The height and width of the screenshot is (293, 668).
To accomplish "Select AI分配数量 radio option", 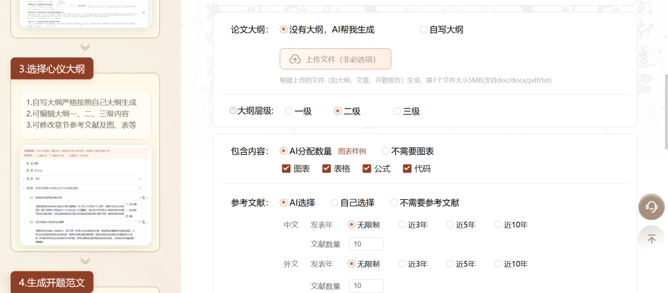I will (306, 151).
